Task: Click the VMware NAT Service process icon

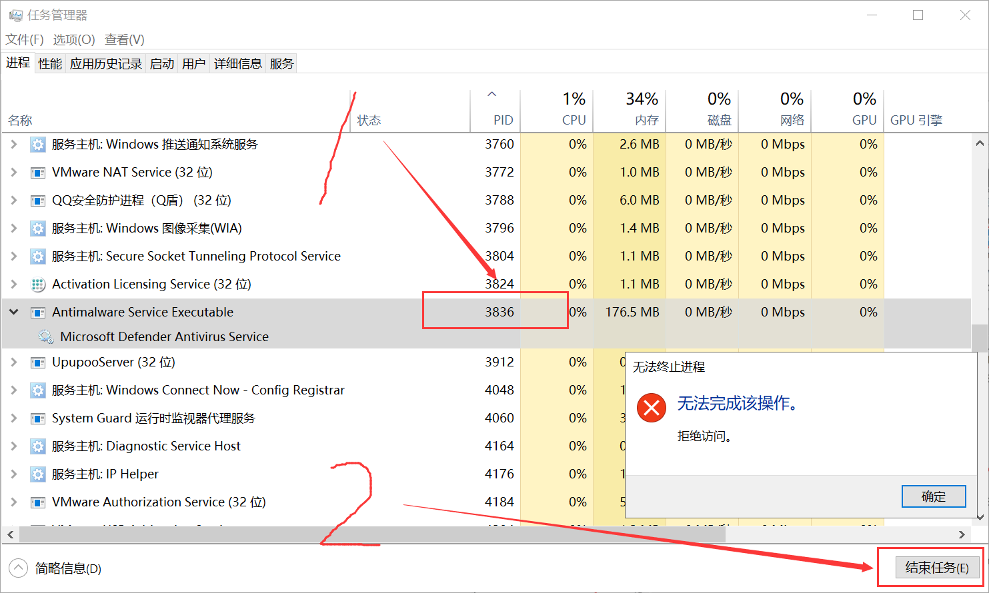Action: [x=38, y=173]
